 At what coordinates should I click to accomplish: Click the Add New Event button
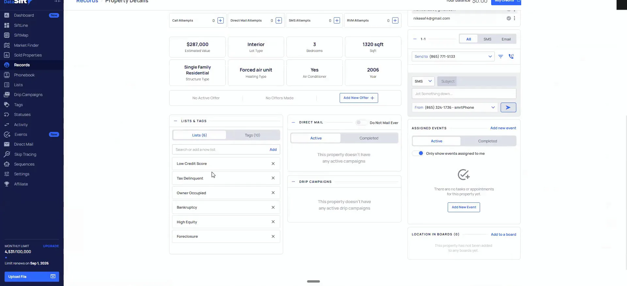coord(464,207)
